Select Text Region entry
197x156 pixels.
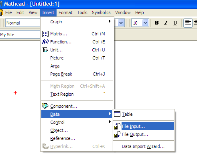pyautogui.click(x=77, y=94)
